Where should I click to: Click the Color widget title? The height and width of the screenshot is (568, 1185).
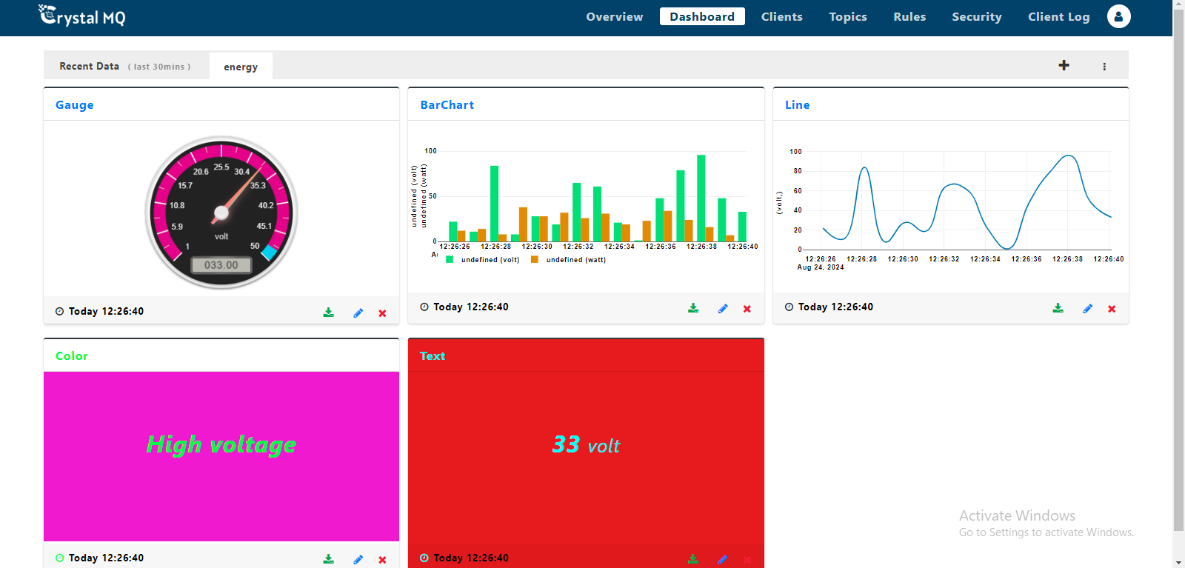pos(72,356)
